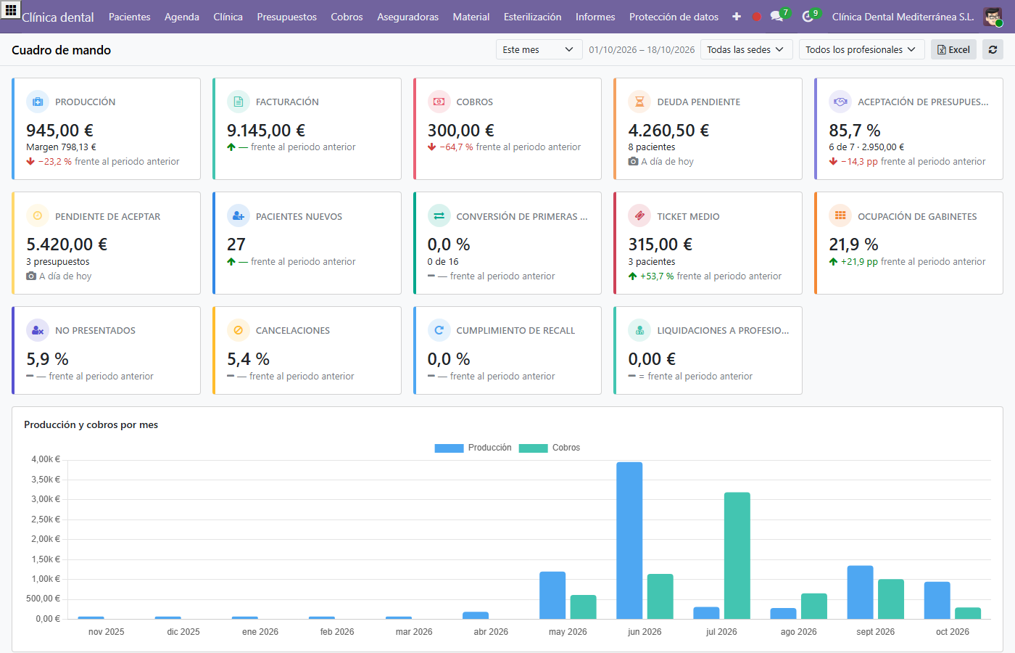Open the Informes menu
The height and width of the screenshot is (653, 1015).
pyautogui.click(x=595, y=17)
